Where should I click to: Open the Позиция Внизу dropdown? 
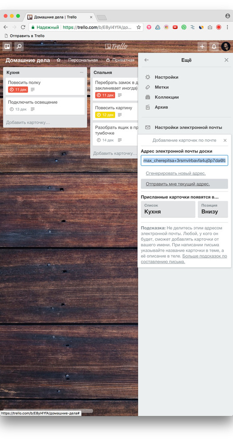(213, 209)
